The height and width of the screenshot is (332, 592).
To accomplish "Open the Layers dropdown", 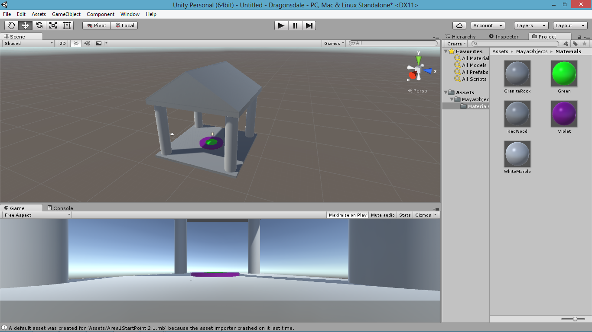I will (x=531, y=26).
